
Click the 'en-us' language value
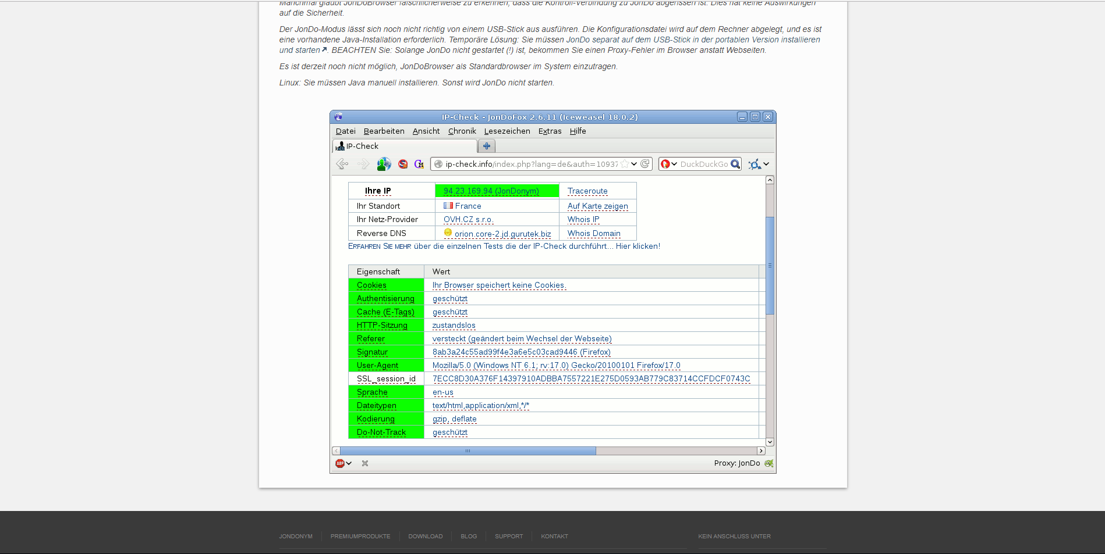443,392
